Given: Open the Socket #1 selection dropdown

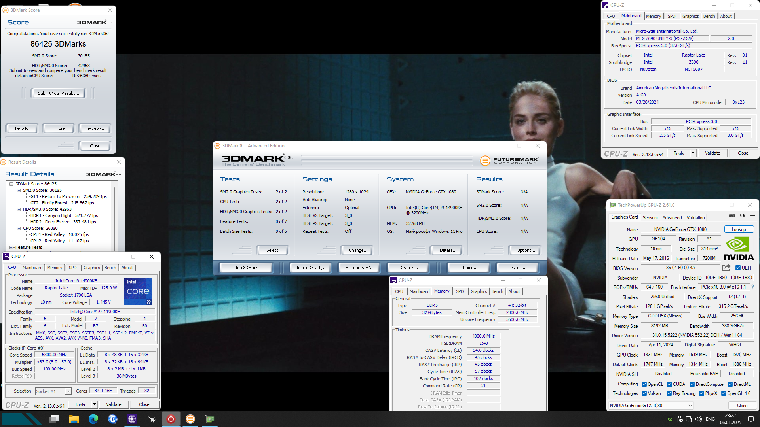Looking at the screenshot, I should tap(53, 391).
